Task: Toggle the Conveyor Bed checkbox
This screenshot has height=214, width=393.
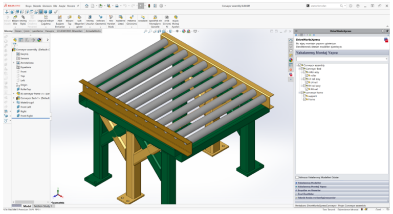Action: 302,69
